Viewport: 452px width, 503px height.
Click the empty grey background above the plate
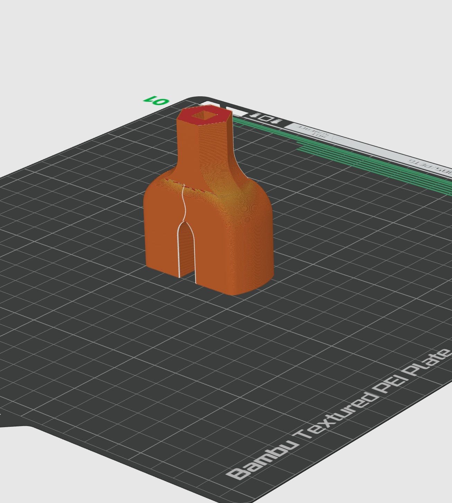pyautogui.click(x=225, y=45)
